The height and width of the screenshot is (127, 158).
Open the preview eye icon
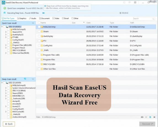coord(142,117)
